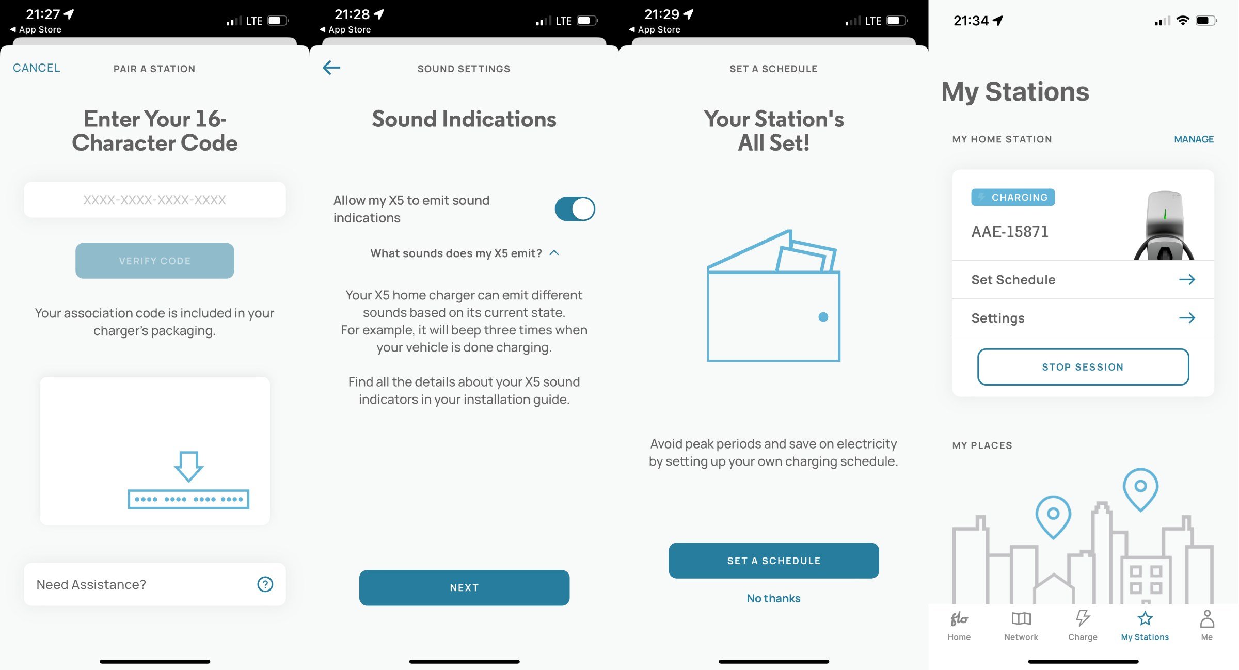This screenshot has width=1239, height=670.
Task: Click 'No thanks' to skip schedule setup
Action: (x=773, y=597)
